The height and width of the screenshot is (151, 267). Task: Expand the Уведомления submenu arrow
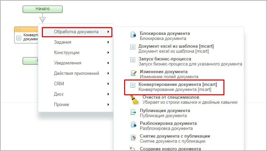[108, 63]
